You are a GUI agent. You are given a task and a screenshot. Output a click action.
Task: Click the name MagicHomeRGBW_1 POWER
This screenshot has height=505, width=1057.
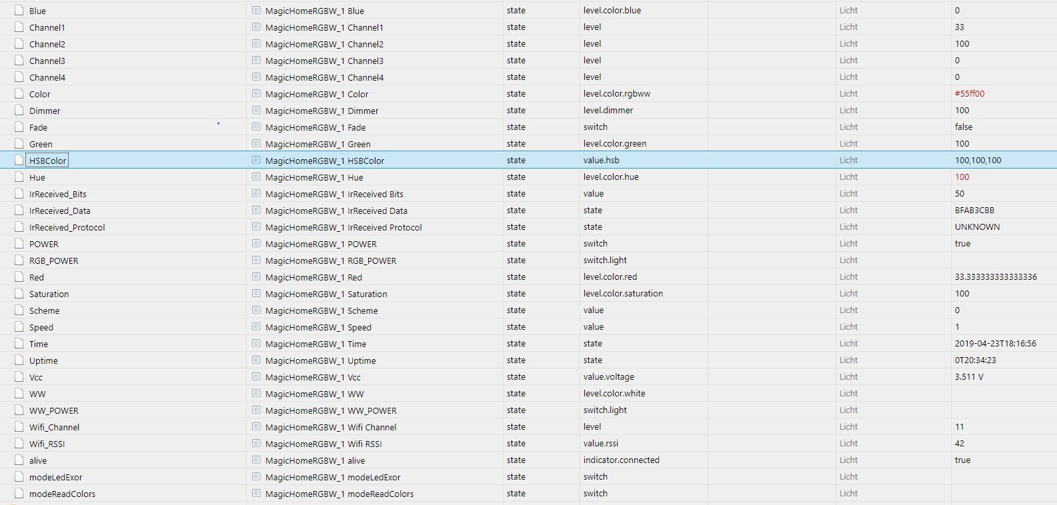pos(321,244)
